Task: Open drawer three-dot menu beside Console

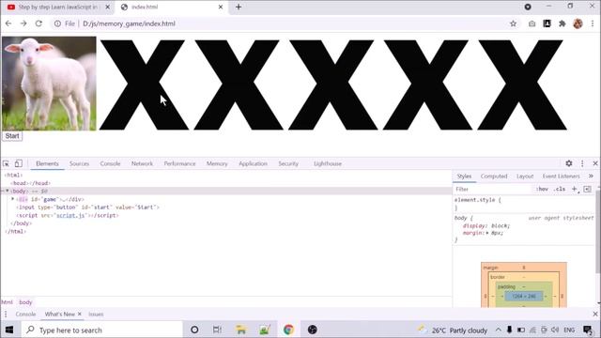Action: click(x=6, y=315)
